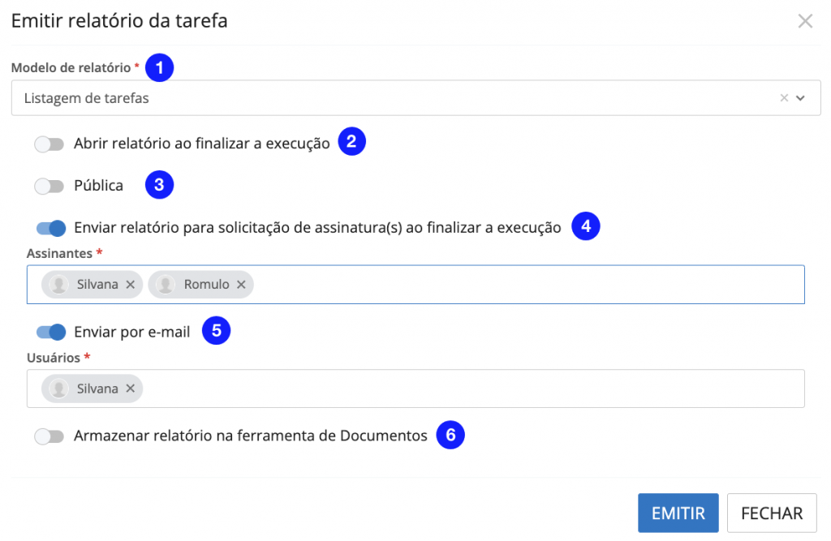Disable Enviar por e-mail toggle
The width and height of the screenshot is (831, 541).
click(x=50, y=332)
